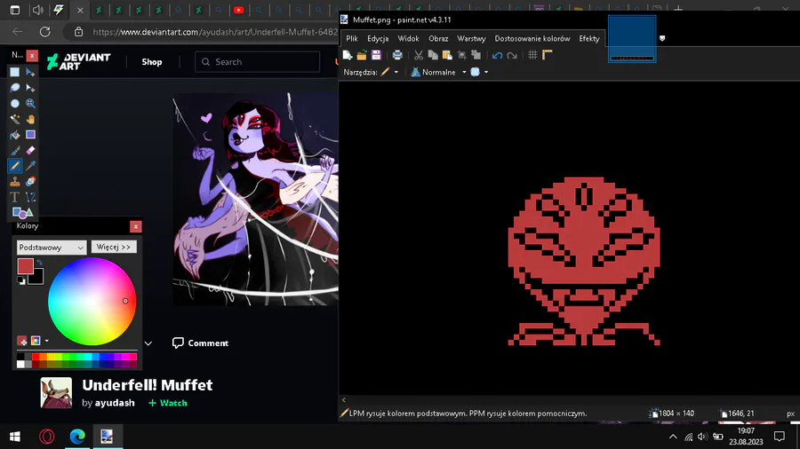Click the Undo arrow icon
The image size is (800, 449).
tap(498, 55)
